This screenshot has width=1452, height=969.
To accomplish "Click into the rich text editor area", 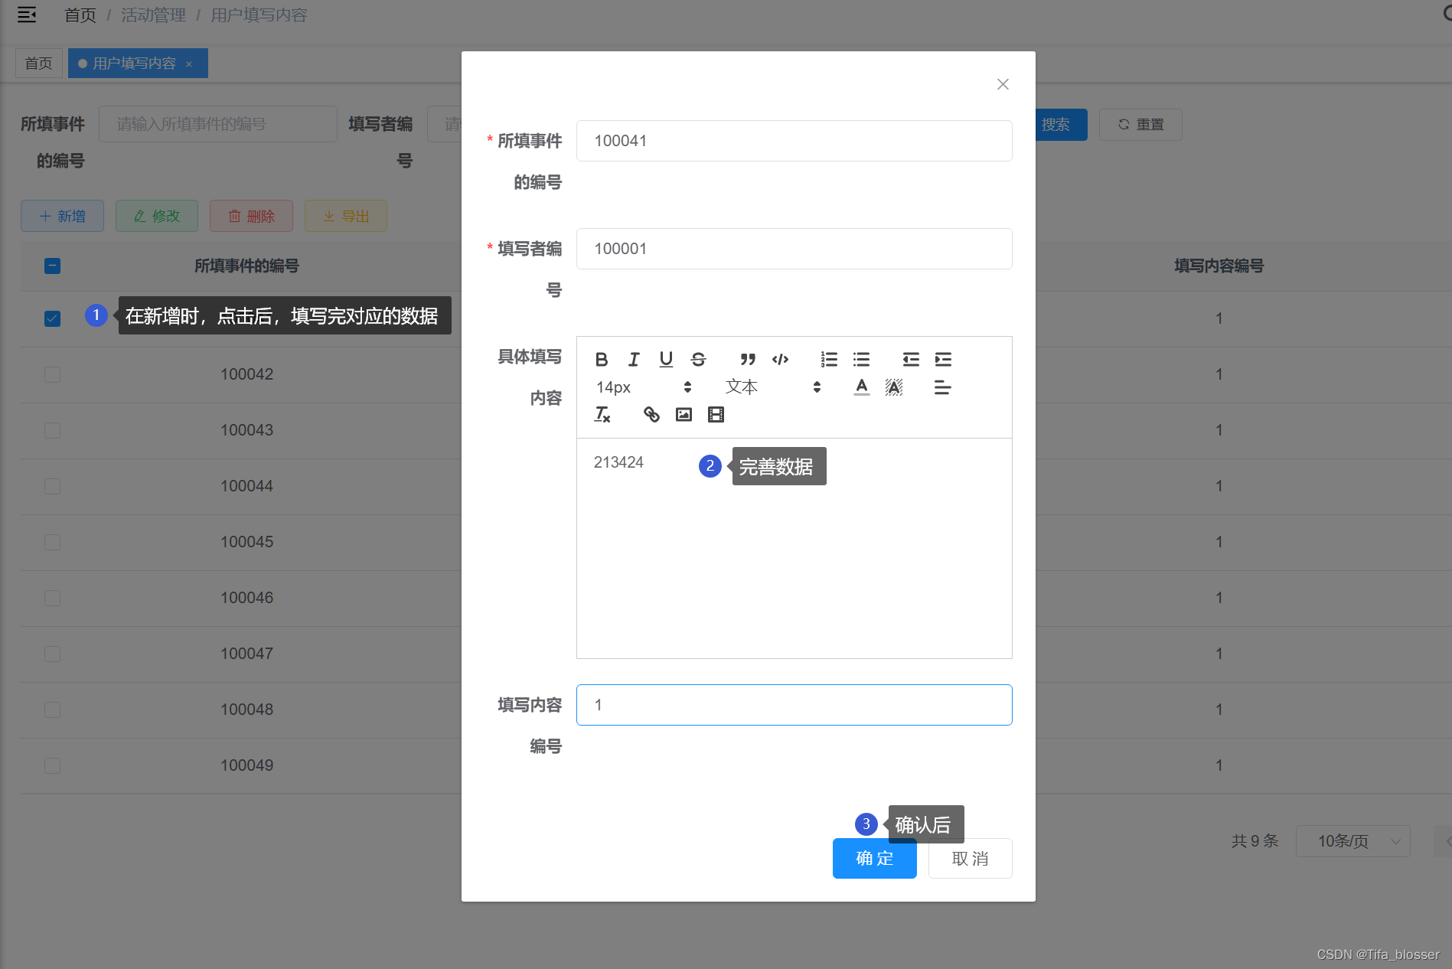I will pos(794,548).
